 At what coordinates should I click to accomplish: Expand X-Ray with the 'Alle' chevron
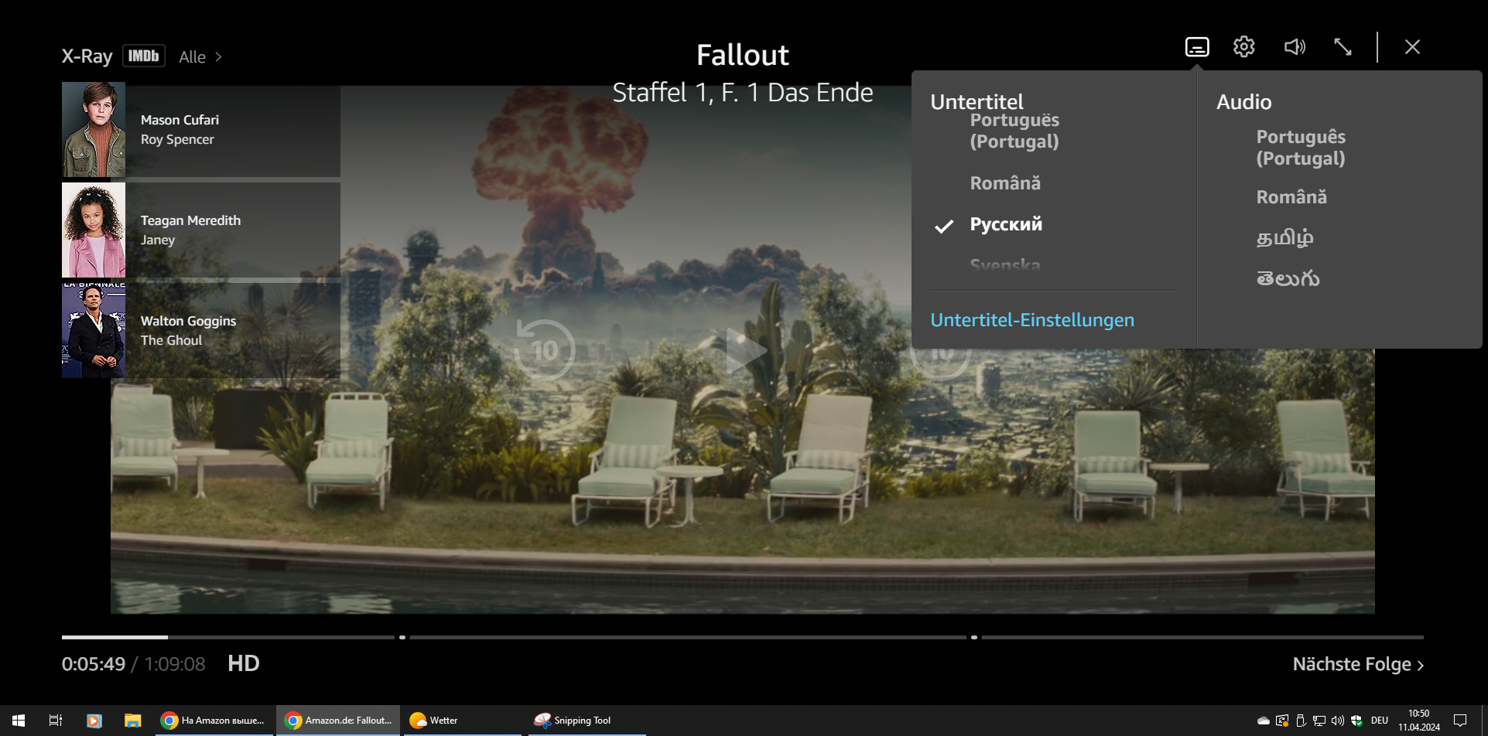coord(200,57)
